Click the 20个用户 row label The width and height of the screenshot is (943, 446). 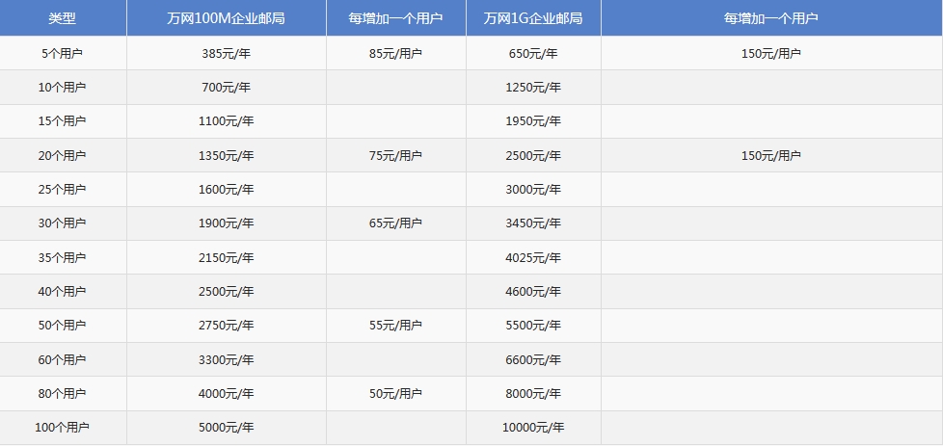64,156
